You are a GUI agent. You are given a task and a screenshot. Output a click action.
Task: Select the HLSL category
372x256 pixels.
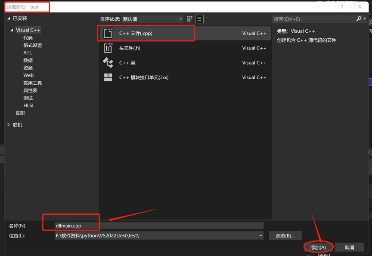point(29,105)
